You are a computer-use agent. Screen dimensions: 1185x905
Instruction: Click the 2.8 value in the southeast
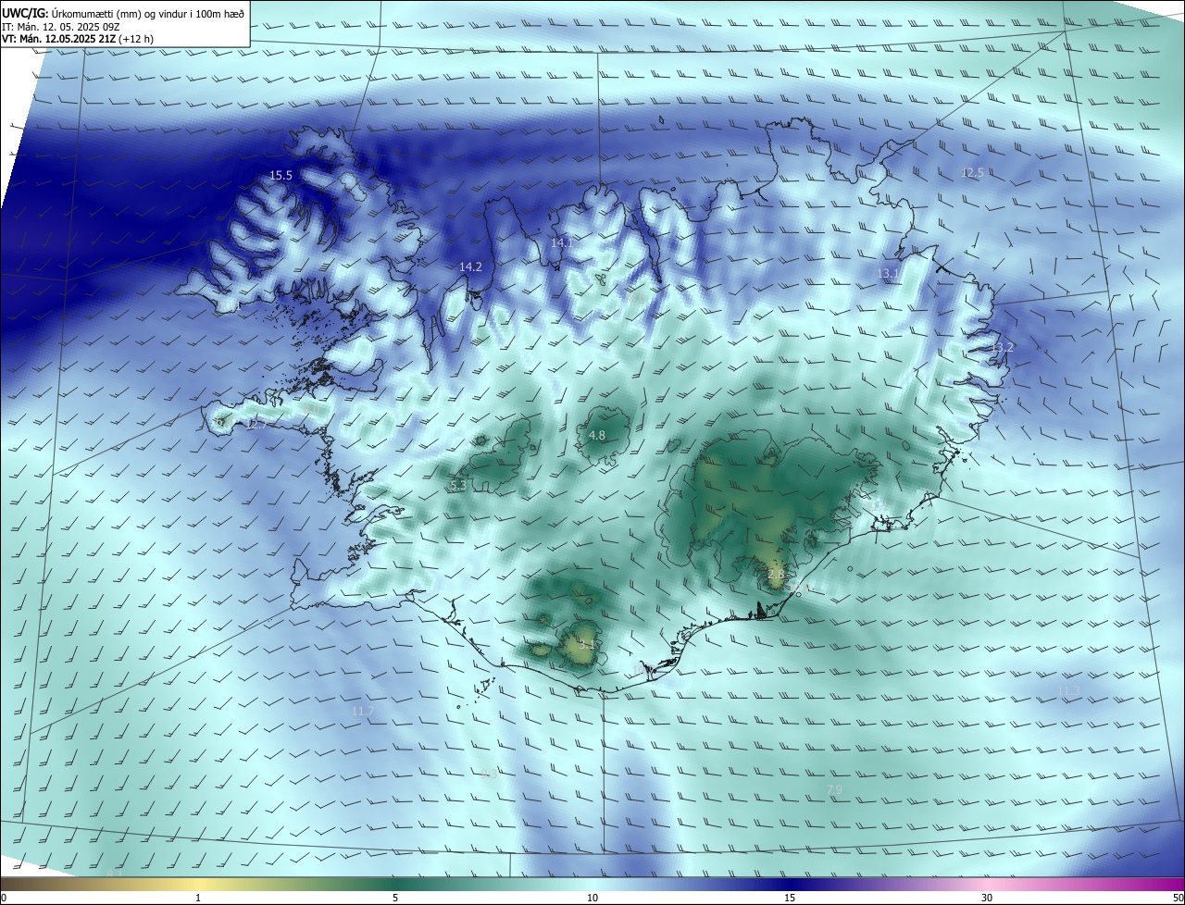777,574
